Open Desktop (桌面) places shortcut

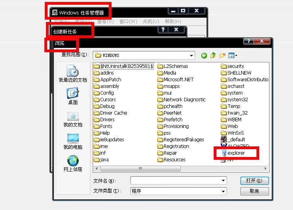coord(73,96)
